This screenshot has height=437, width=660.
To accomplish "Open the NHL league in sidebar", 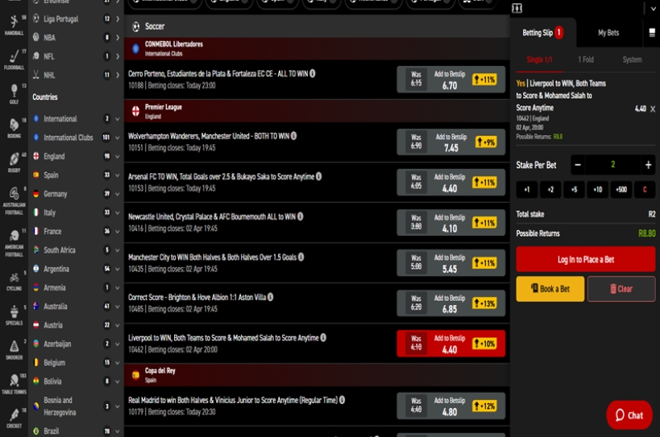I will click(77, 75).
